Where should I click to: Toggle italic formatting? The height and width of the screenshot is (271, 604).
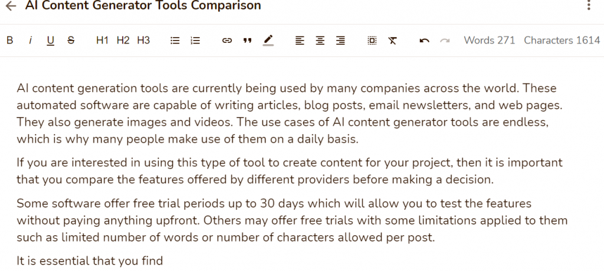click(x=30, y=41)
